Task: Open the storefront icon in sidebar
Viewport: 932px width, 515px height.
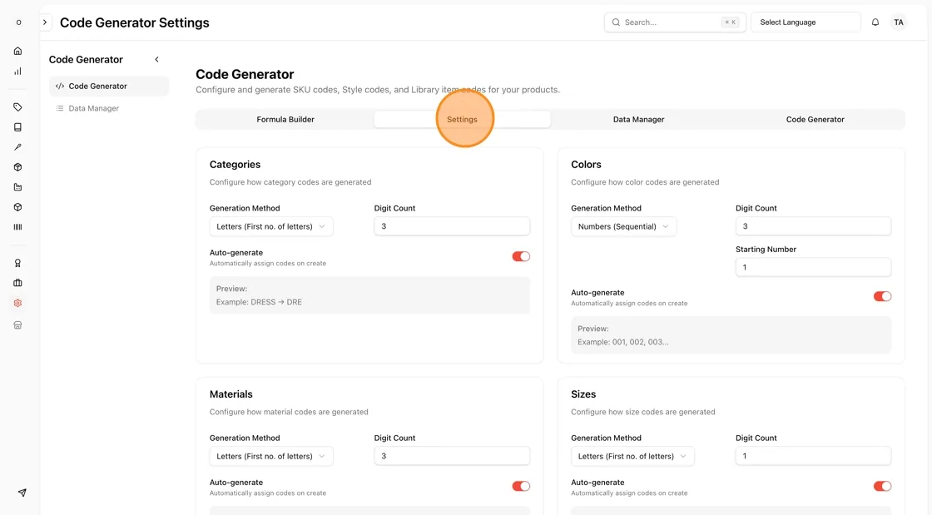Action: pyautogui.click(x=17, y=325)
